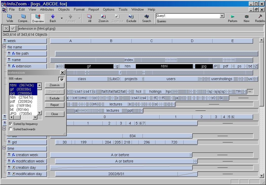Viewport: 266px width, 185px height.
Task: Click the Zoom in toolbar icon
Action: [103, 18]
